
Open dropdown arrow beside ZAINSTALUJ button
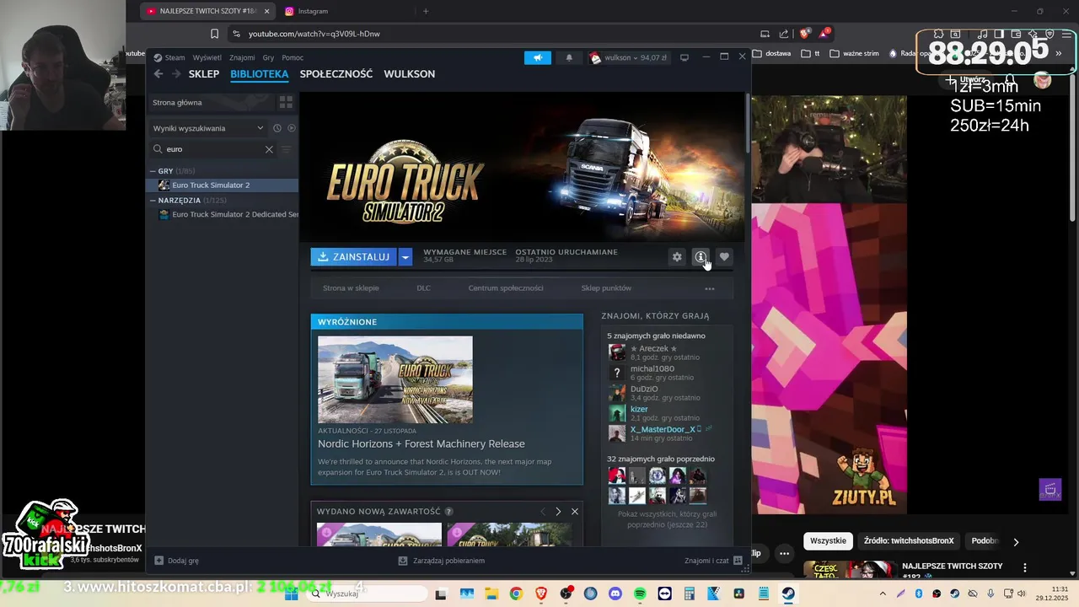tap(405, 257)
